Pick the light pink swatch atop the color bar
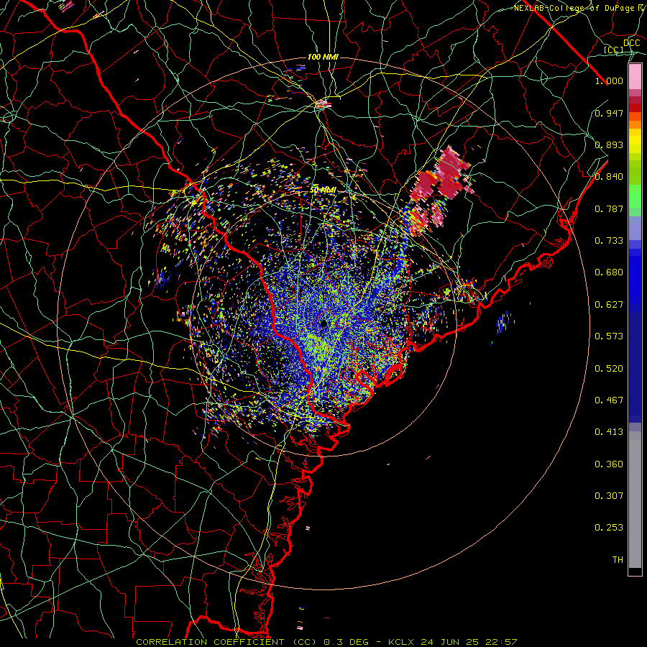 635,77
